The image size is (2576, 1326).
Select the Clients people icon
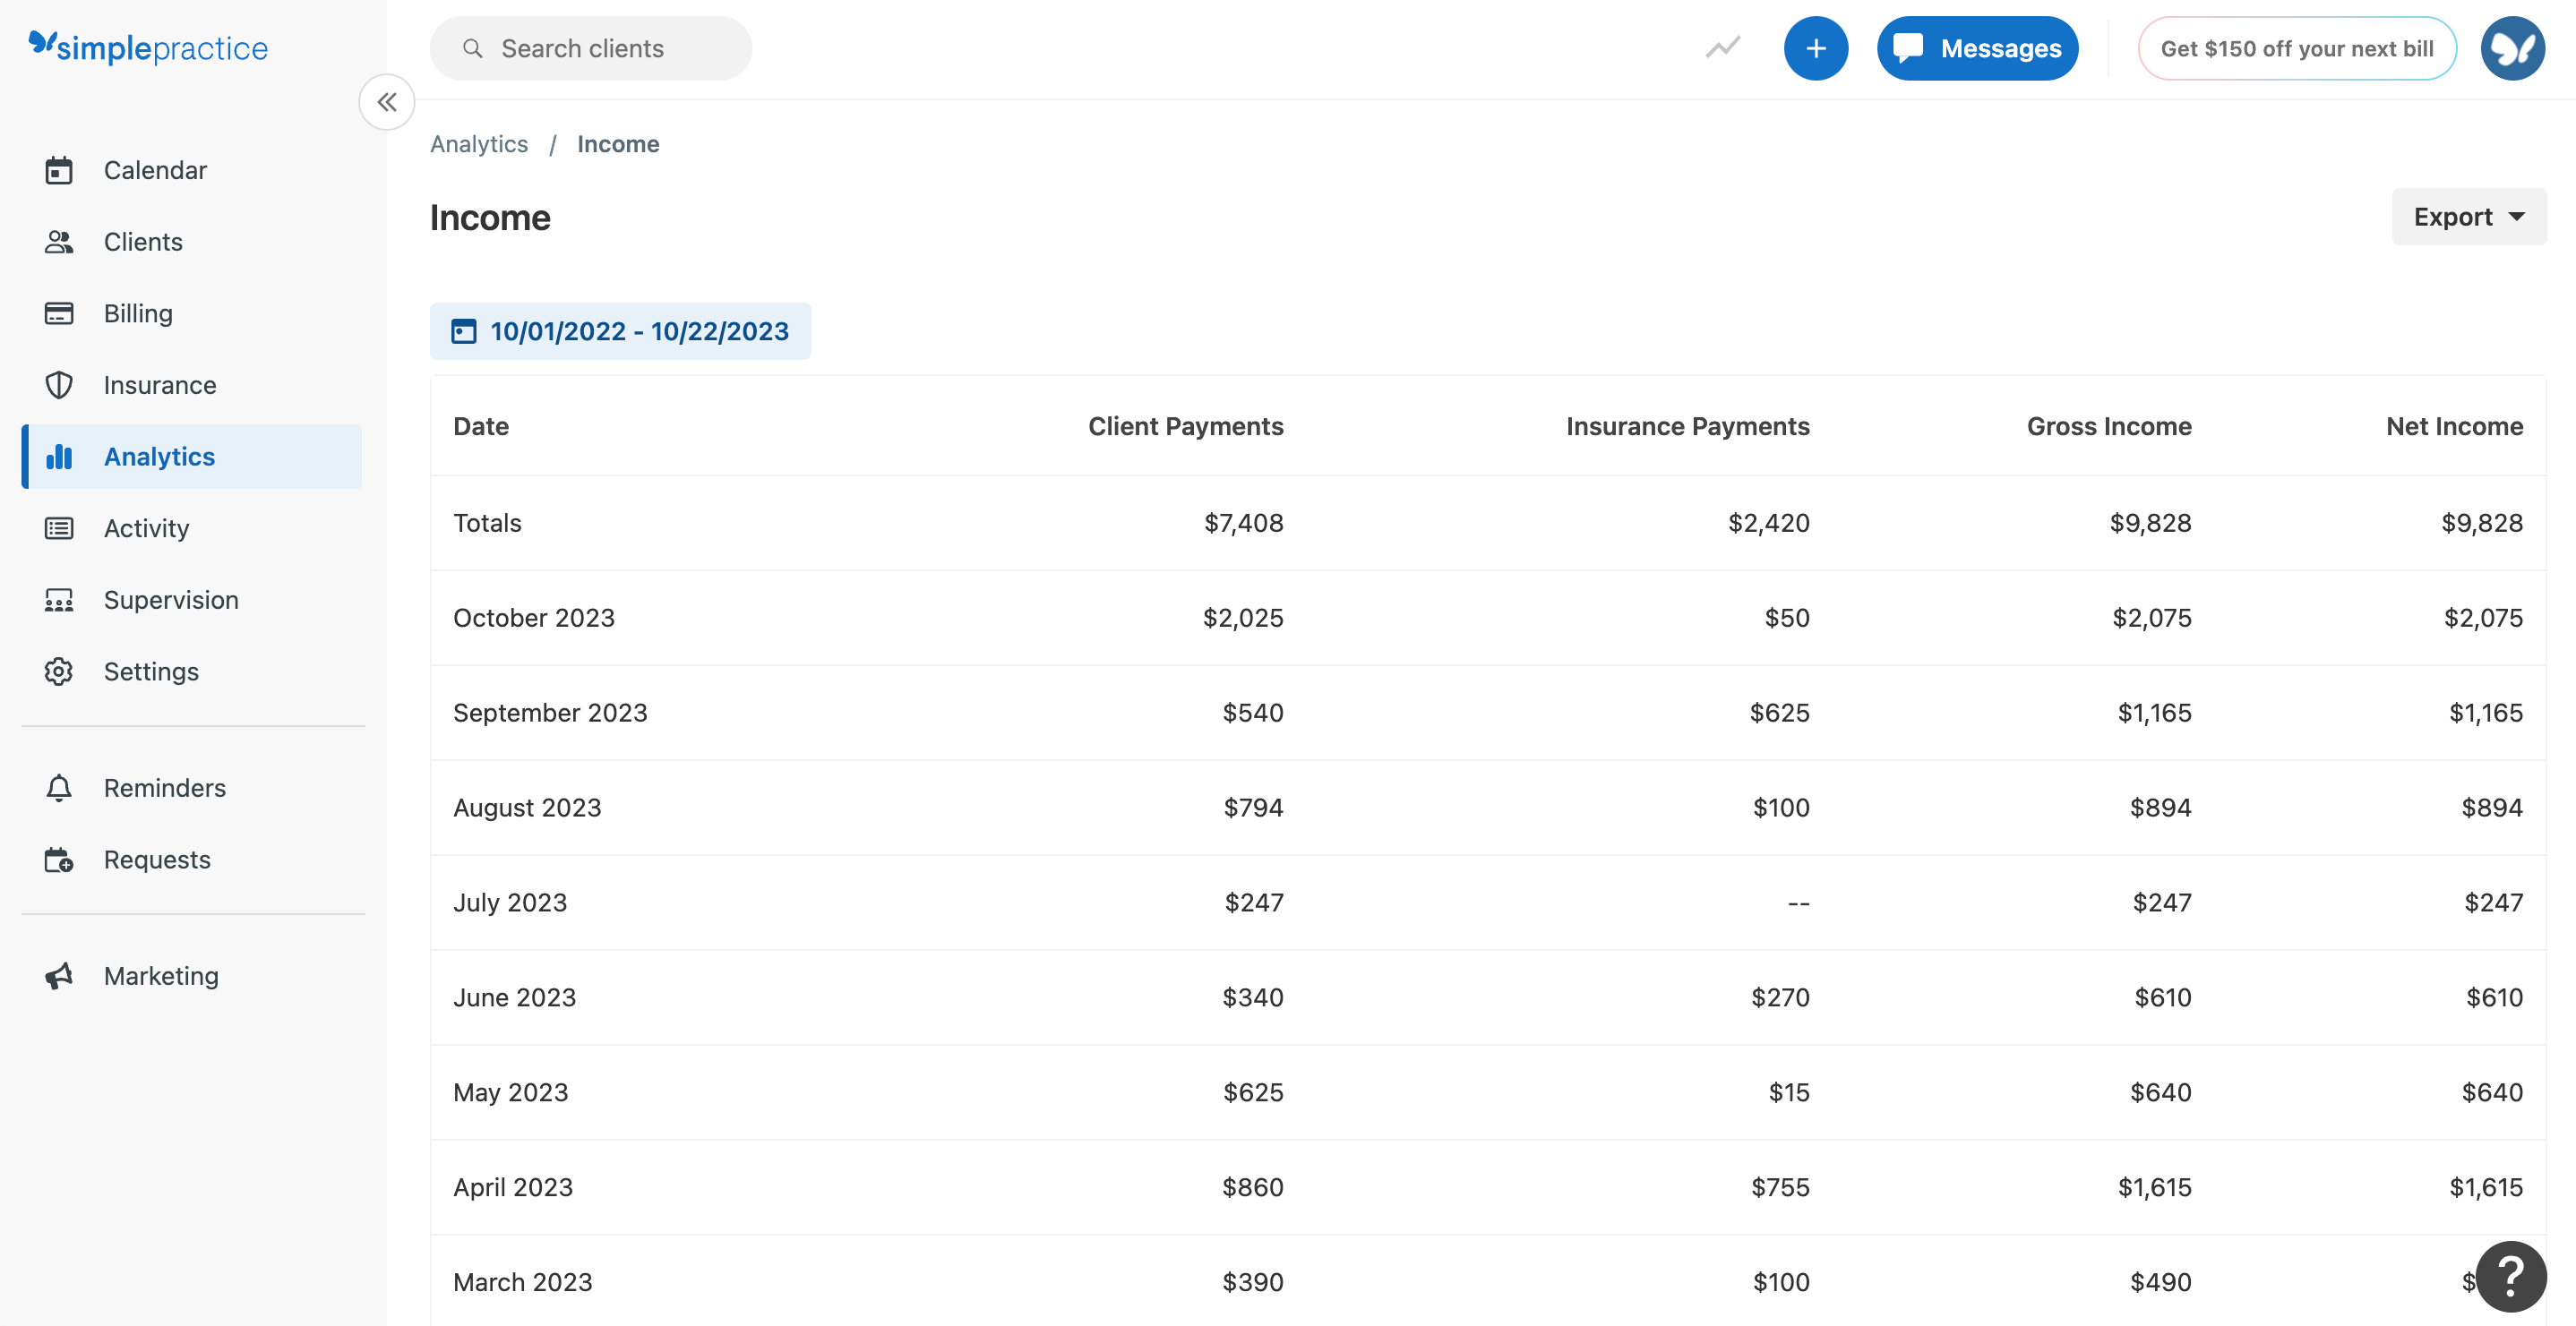pos(59,241)
